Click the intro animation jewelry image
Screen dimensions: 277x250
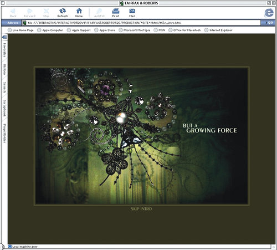(141, 136)
